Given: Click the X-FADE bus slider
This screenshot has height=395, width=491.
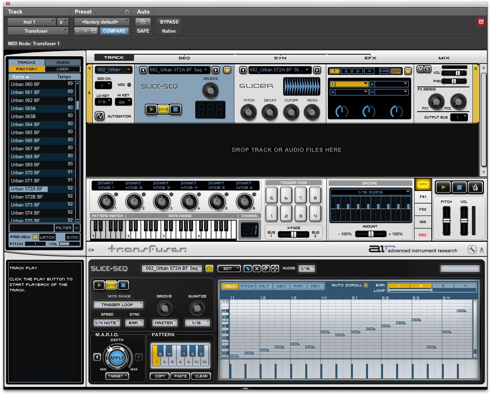Looking at the screenshot, I should click(293, 234).
